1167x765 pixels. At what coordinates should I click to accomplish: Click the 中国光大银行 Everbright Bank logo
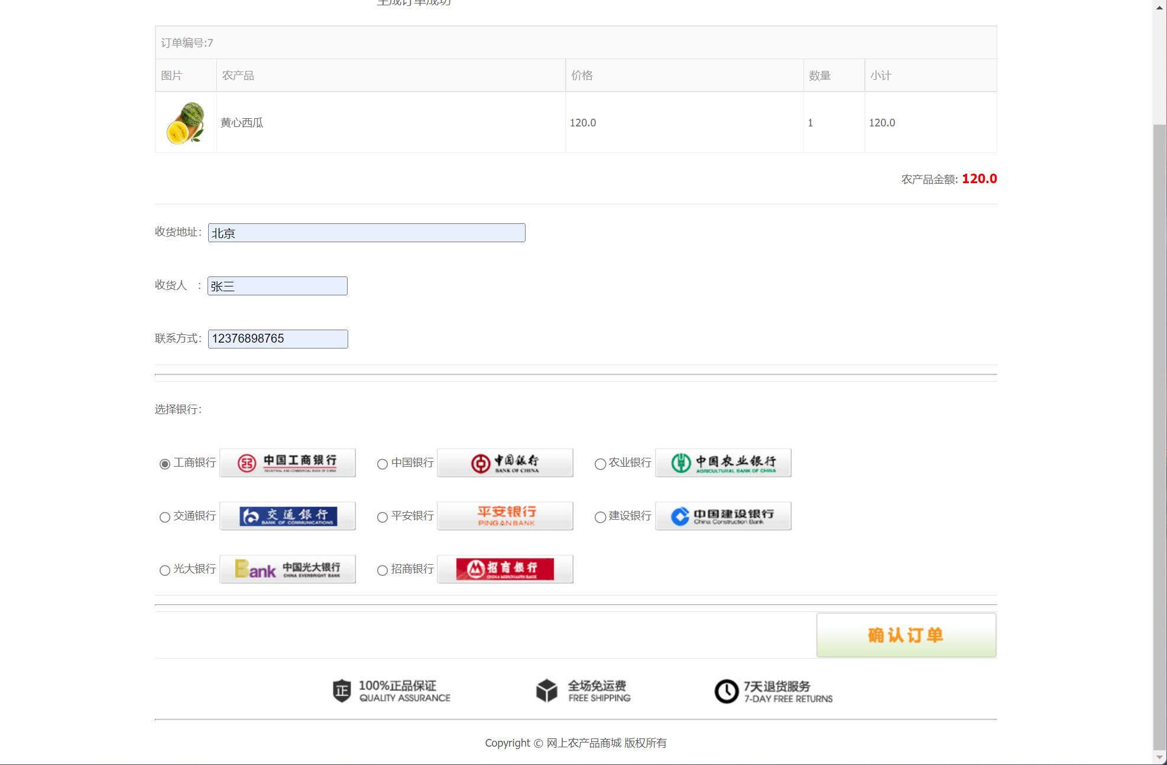287,569
